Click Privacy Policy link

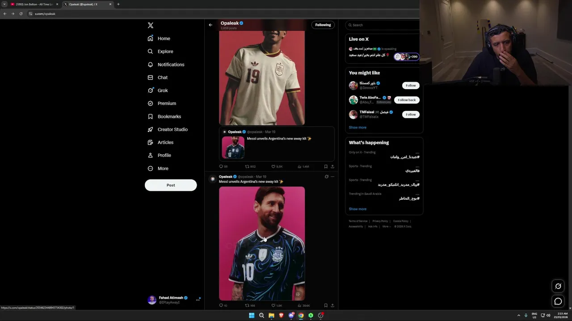click(x=380, y=221)
